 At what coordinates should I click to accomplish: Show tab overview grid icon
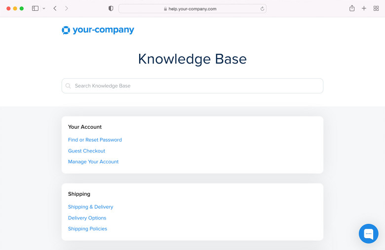pyautogui.click(x=376, y=8)
